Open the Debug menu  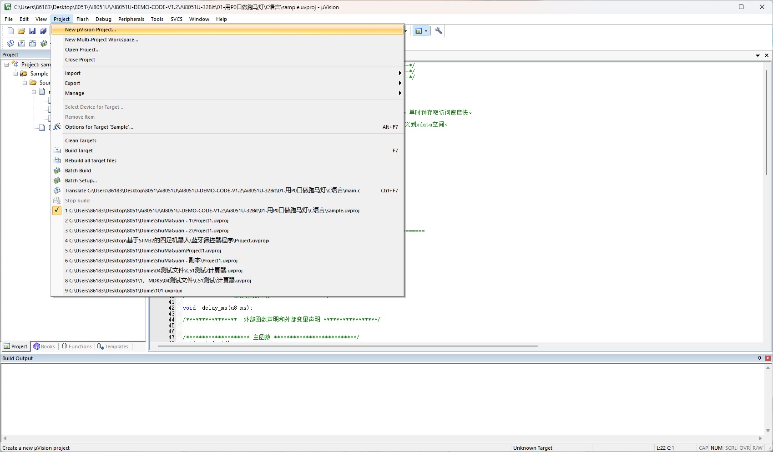pos(103,19)
